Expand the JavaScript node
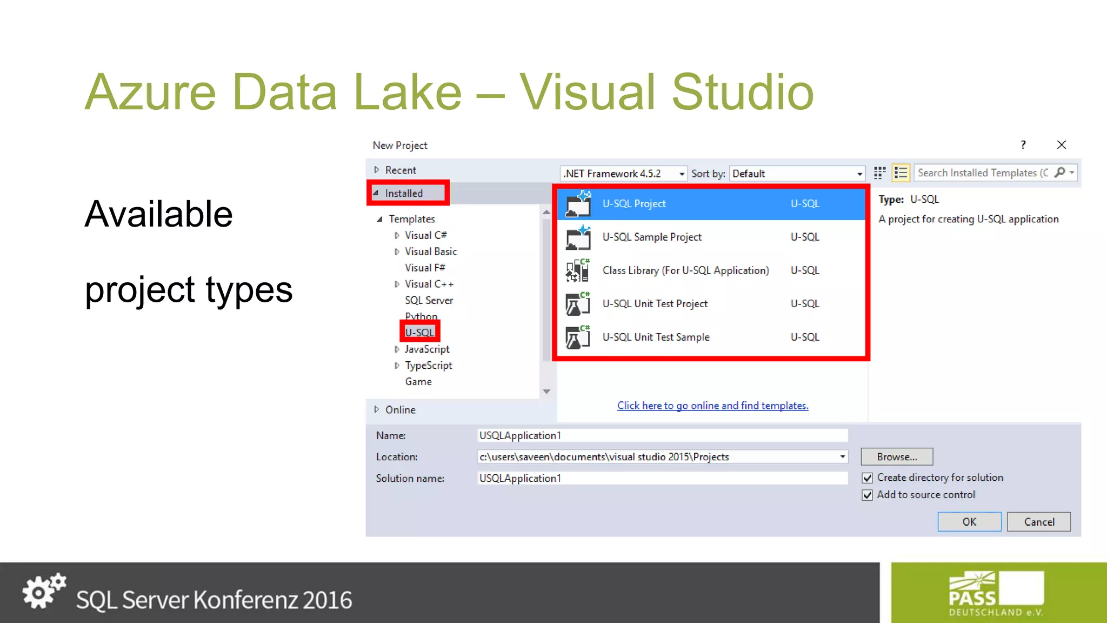Screen dimensions: 1107x623 397,349
